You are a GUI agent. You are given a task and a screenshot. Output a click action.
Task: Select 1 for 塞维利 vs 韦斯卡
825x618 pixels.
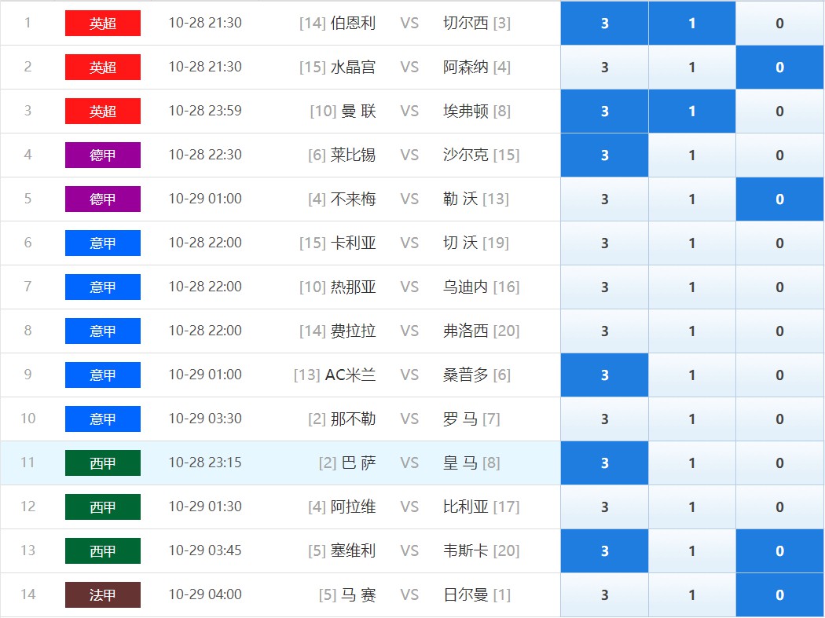[x=692, y=550]
